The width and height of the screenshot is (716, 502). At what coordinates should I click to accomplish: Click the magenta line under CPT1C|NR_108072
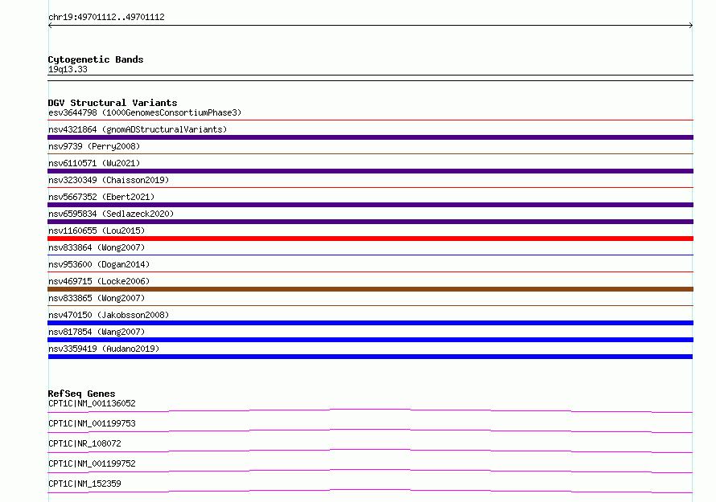click(x=370, y=451)
